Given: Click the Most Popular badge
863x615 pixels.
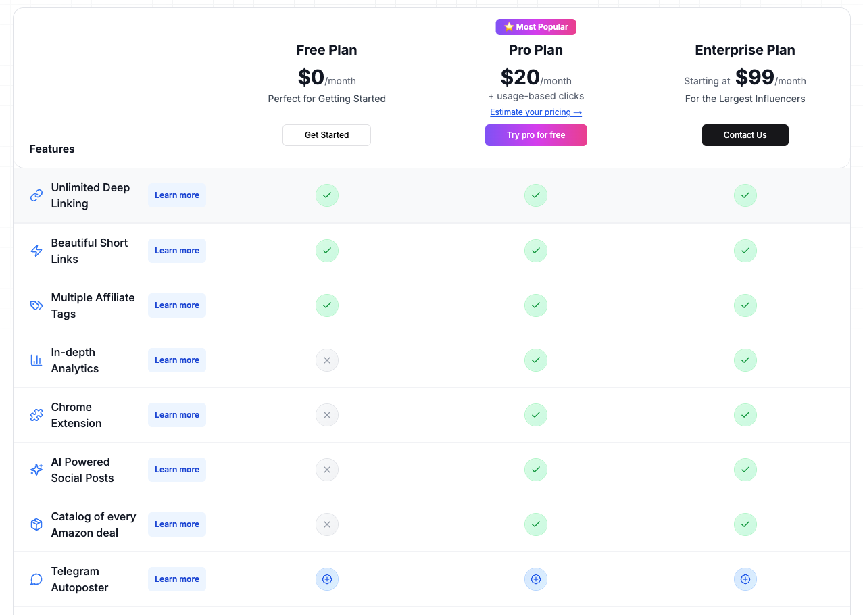Looking at the screenshot, I should click(x=536, y=27).
